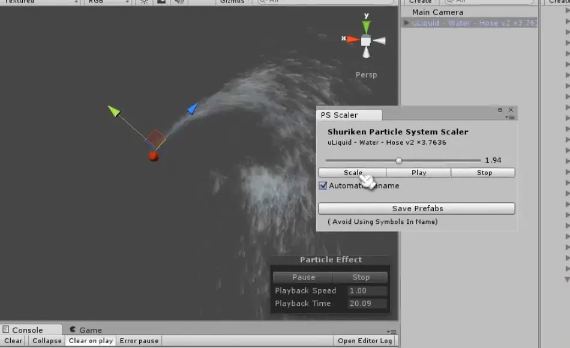This screenshot has width=570, height=348.
Task: Toggle Error pause in Console
Action: (x=139, y=341)
